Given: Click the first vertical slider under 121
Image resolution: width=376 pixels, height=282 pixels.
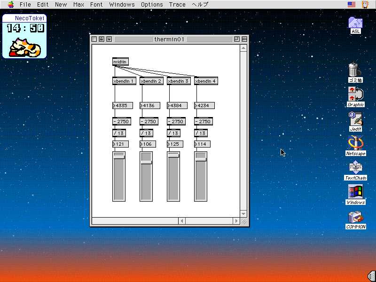Looking at the screenshot, I should [119, 176].
